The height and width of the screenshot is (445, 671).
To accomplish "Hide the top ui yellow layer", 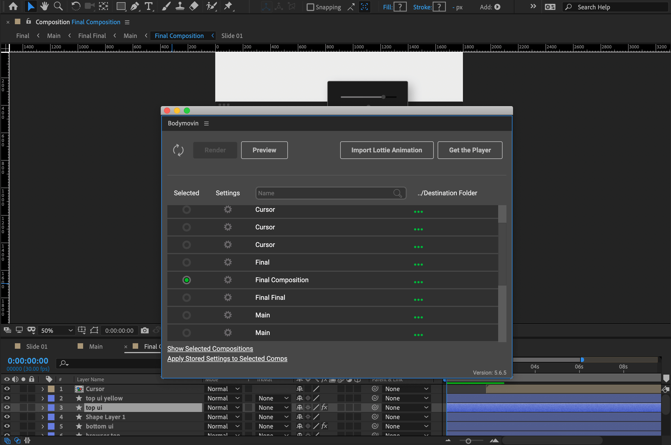I will [x=7, y=398].
